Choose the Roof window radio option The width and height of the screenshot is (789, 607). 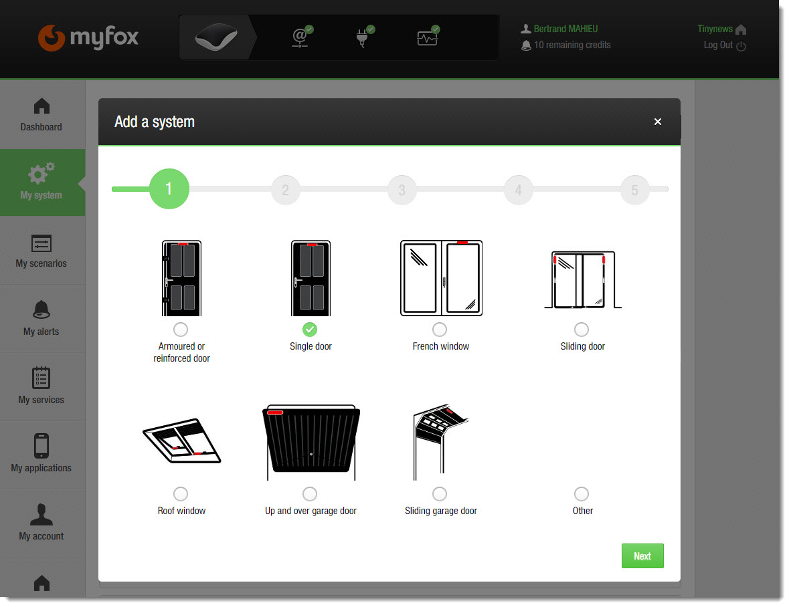tap(181, 494)
